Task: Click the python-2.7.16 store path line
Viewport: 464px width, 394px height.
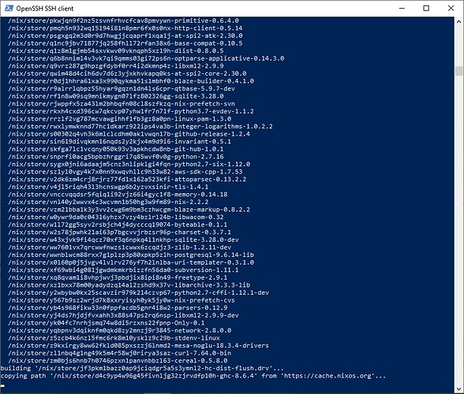Action: tap(116, 157)
